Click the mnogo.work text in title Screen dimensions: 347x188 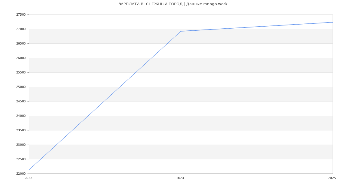pos(215,4)
